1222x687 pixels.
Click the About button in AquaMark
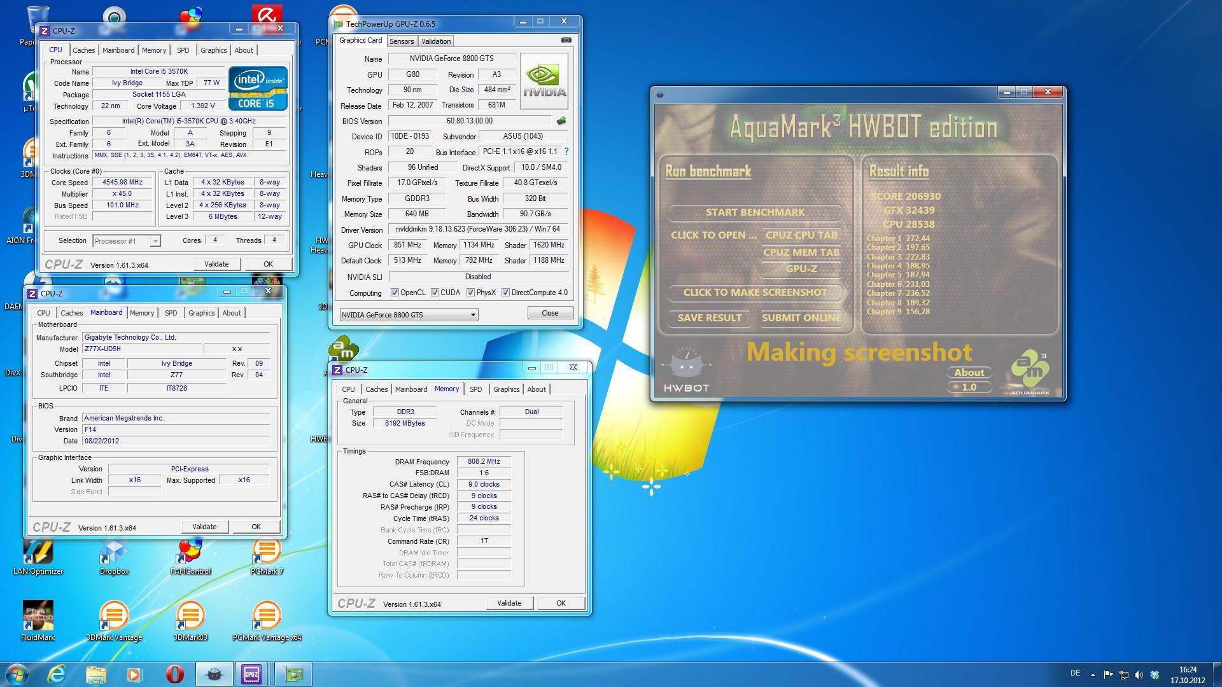point(969,373)
